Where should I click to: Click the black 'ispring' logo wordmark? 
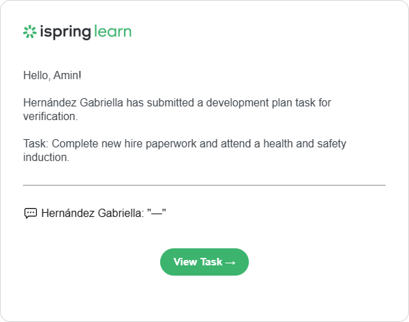(x=65, y=32)
